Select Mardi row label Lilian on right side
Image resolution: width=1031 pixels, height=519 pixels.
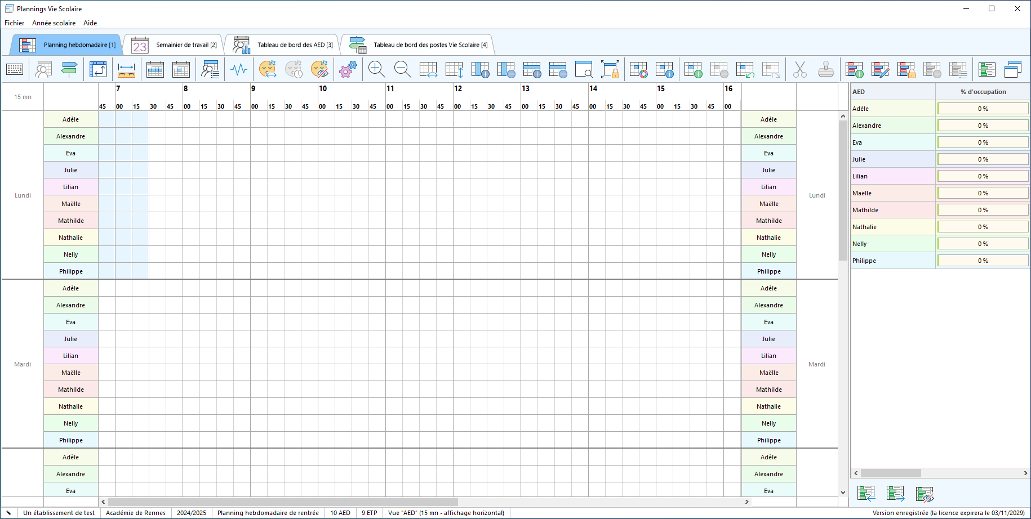click(768, 356)
